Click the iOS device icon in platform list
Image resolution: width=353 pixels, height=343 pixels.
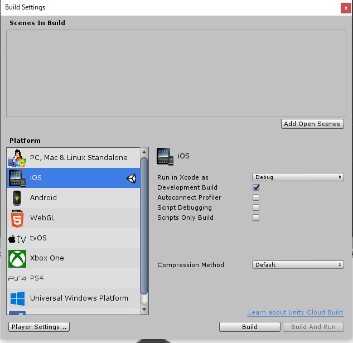click(17, 178)
